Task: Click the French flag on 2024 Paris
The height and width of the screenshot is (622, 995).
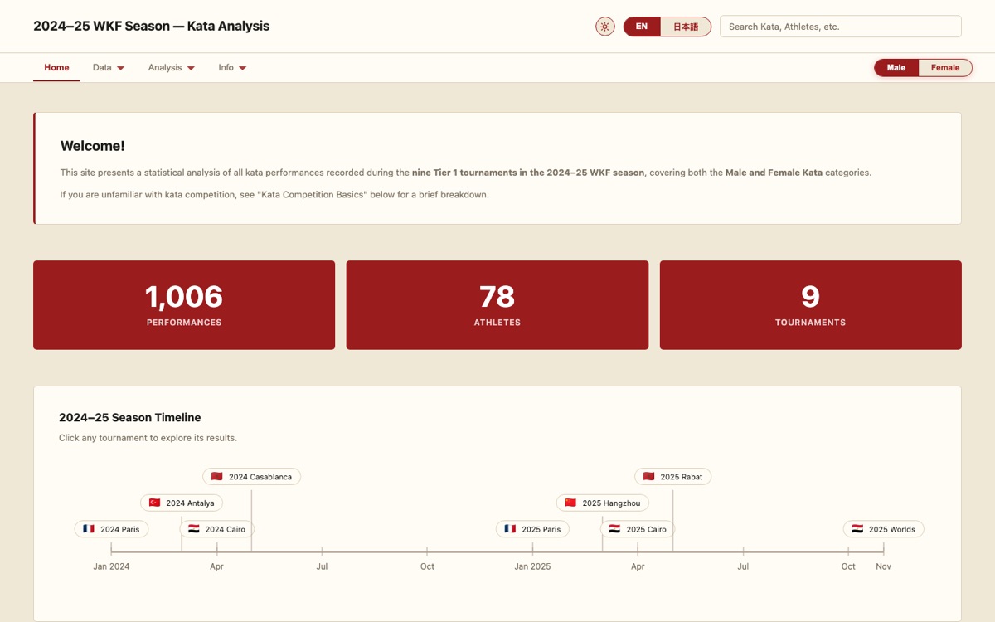Action: [89, 529]
